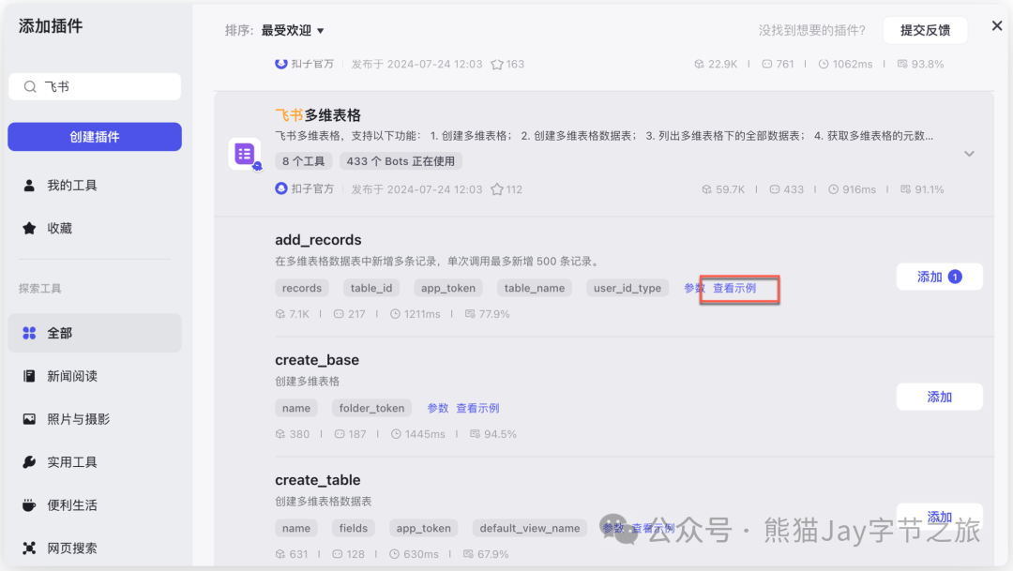Click the bot count icon showing 433
The image size is (1013, 571).
(x=775, y=189)
